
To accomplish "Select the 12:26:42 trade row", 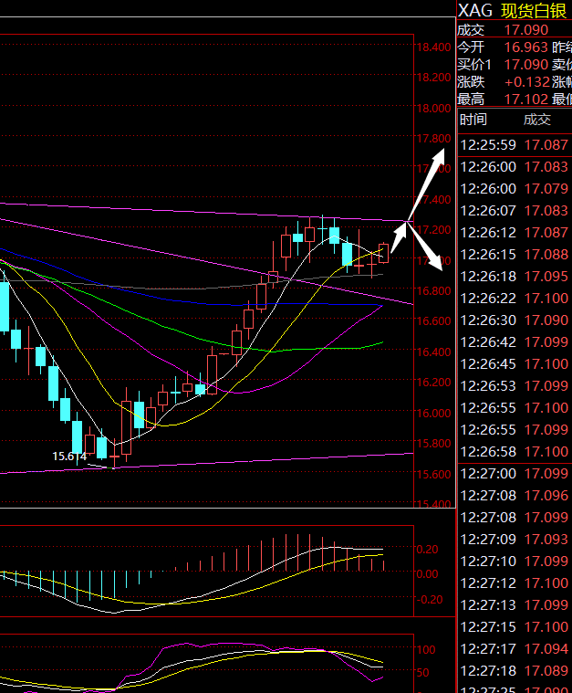I will [x=515, y=342].
